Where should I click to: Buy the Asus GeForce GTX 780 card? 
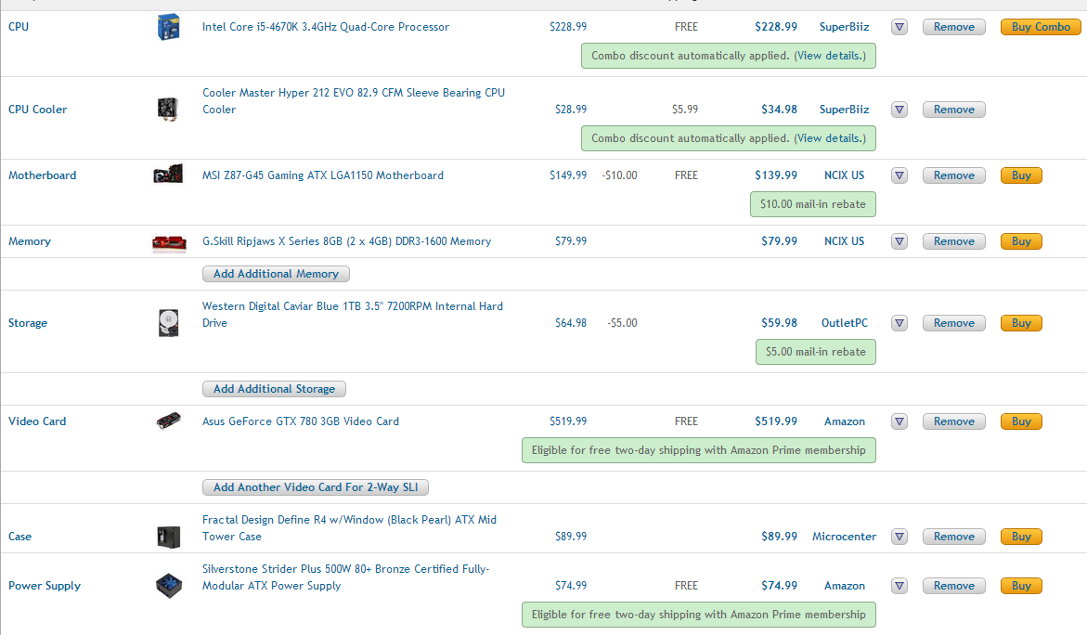click(1021, 421)
